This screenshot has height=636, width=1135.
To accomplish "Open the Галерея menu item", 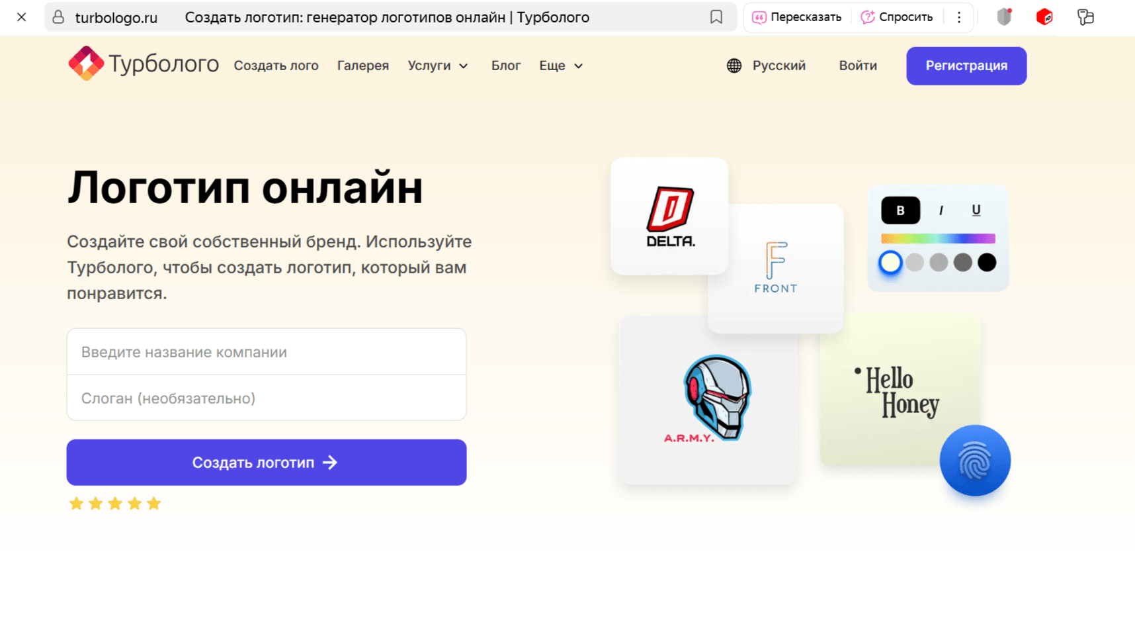I will (363, 66).
